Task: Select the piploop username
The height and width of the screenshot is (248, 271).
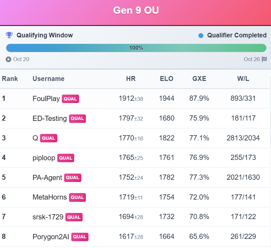Action: (x=44, y=158)
